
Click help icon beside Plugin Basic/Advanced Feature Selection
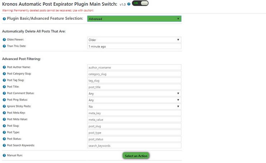click(x=4, y=19)
